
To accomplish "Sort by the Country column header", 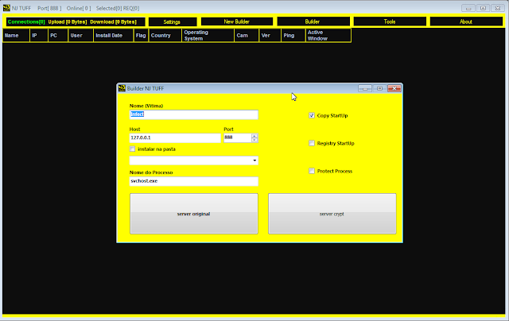I will (165, 35).
